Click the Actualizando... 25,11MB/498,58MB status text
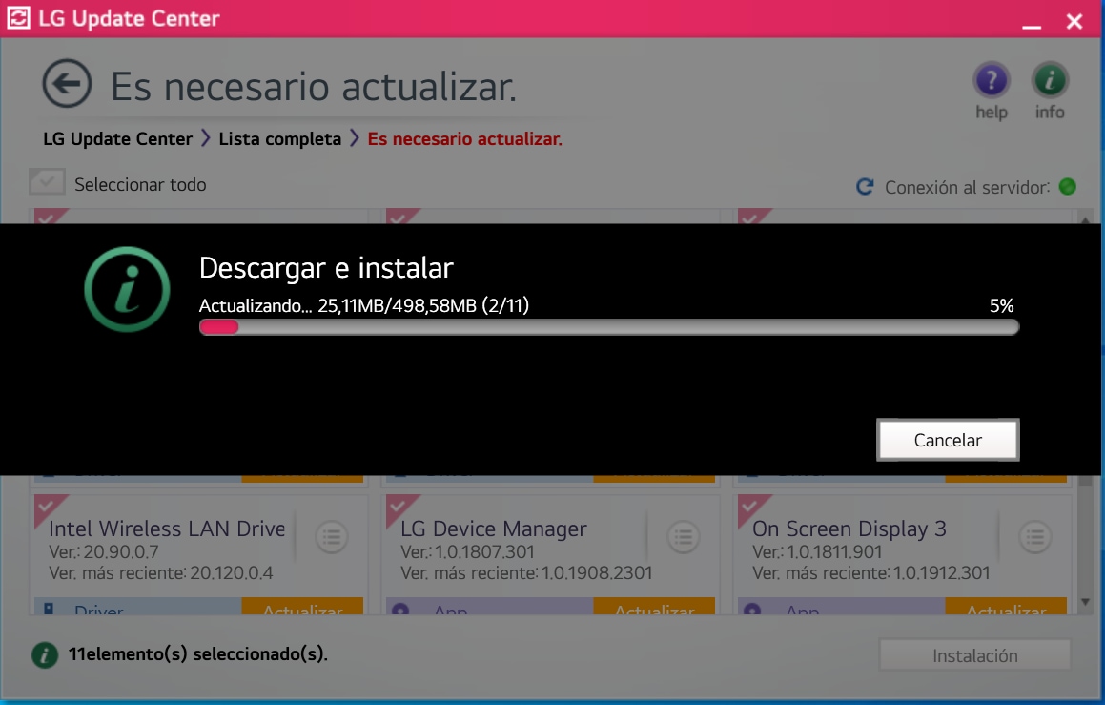Viewport: 1105px width, 705px height. pyautogui.click(x=363, y=305)
